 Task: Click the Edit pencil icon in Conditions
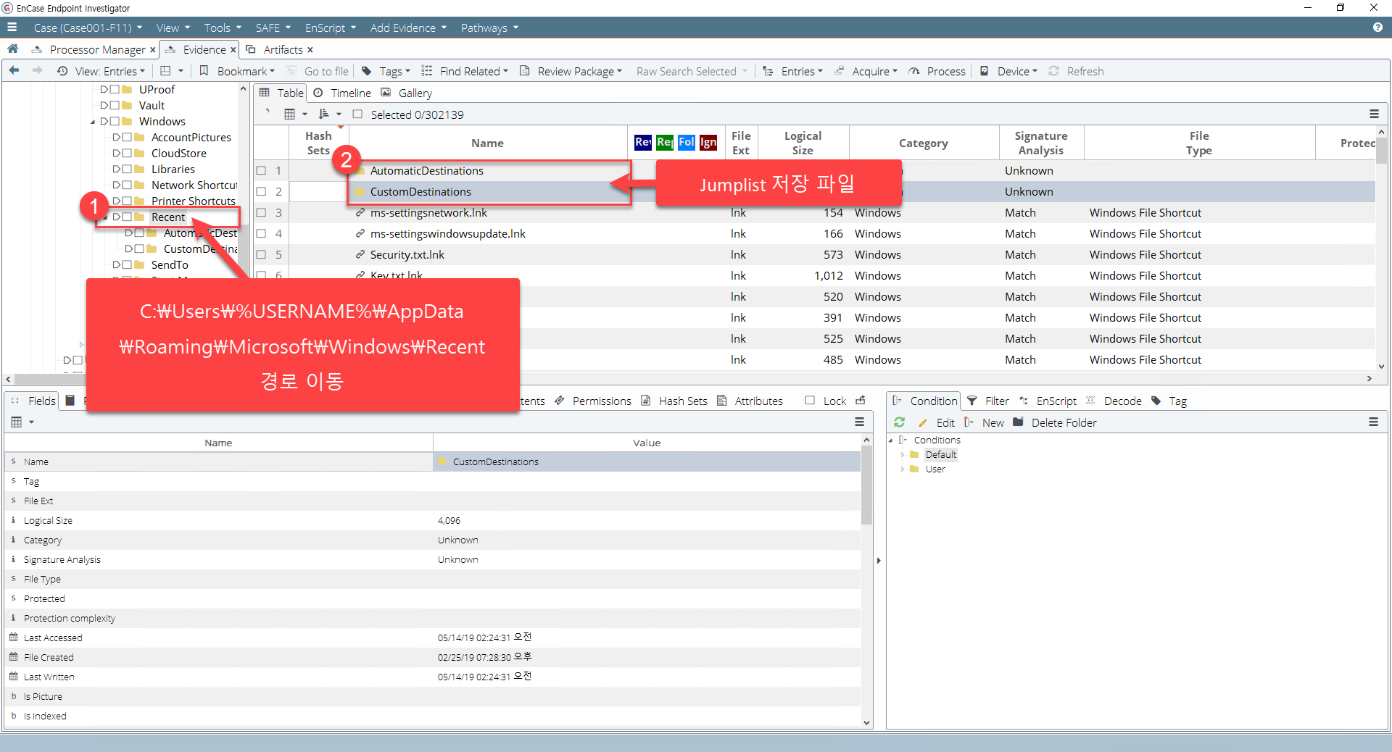click(923, 422)
